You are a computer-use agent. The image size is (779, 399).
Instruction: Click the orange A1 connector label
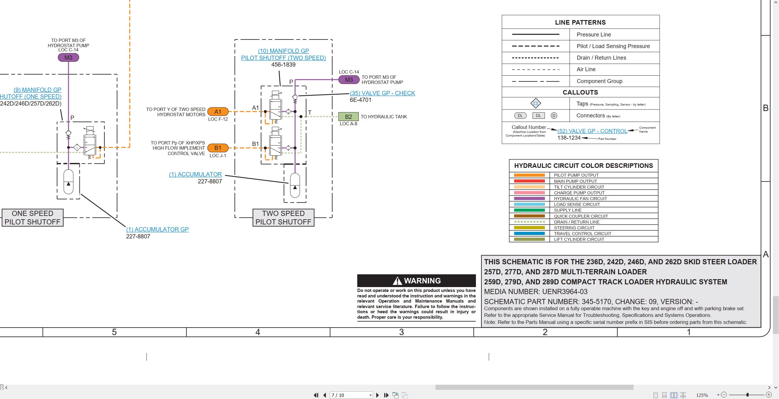click(x=218, y=112)
